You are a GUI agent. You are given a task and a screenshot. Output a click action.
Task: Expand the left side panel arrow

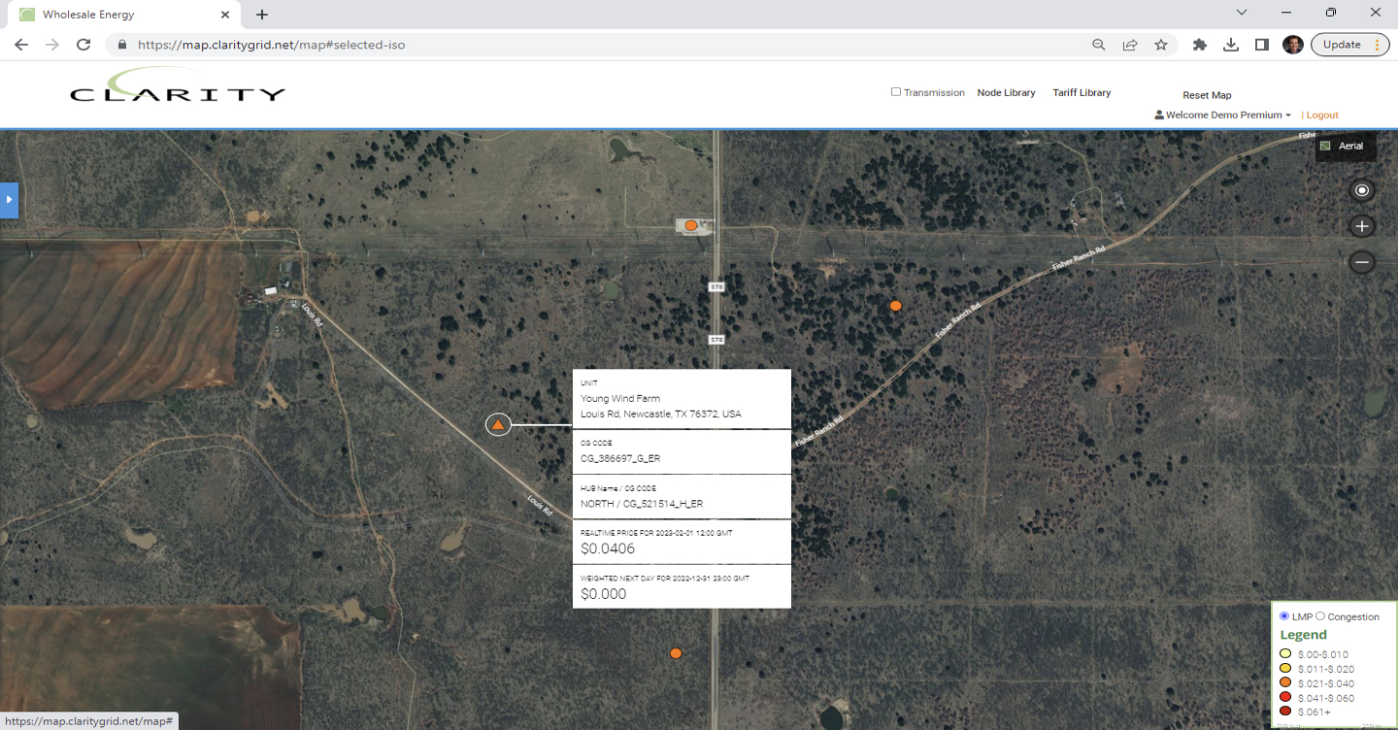(x=9, y=199)
